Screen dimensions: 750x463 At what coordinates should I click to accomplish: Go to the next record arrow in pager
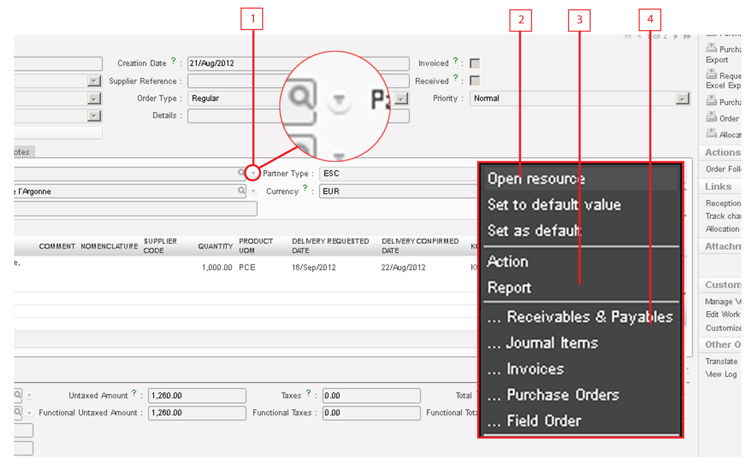point(676,37)
